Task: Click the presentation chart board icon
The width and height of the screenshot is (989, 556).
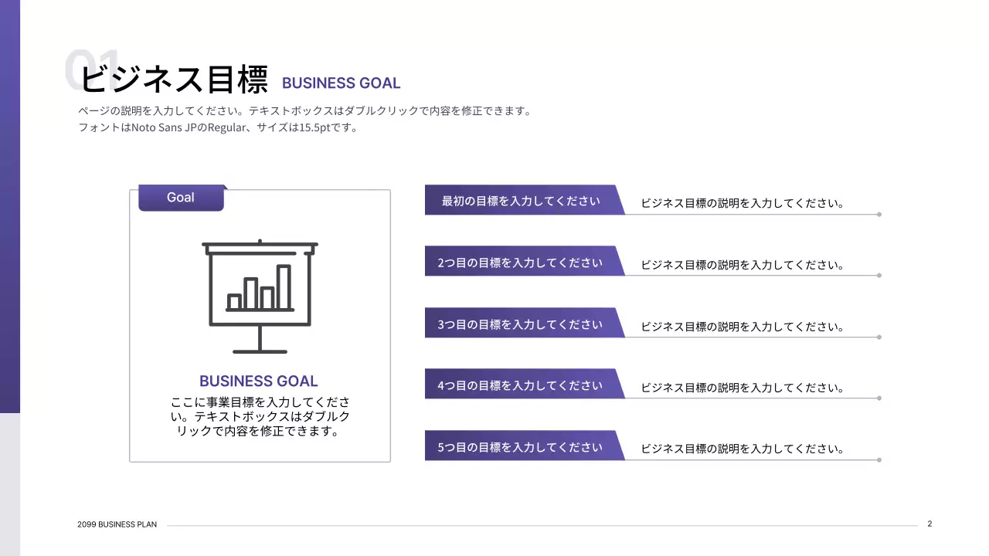Action: (x=260, y=297)
